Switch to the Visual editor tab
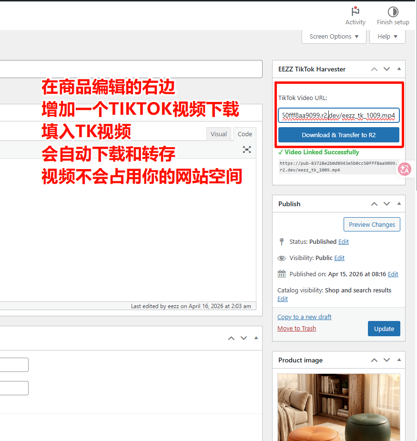Image resolution: width=417 pixels, height=441 pixels. tap(219, 134)
